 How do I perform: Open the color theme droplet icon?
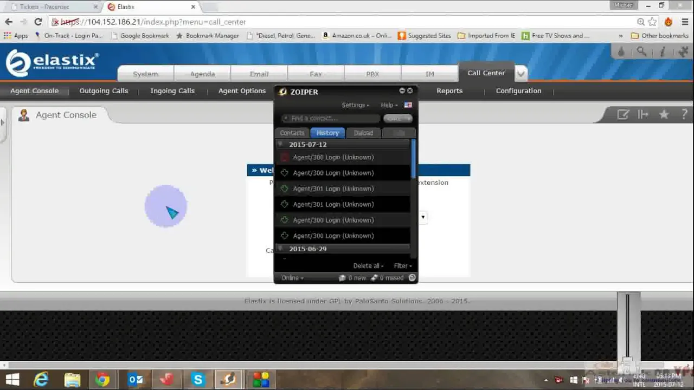(621, 51)
